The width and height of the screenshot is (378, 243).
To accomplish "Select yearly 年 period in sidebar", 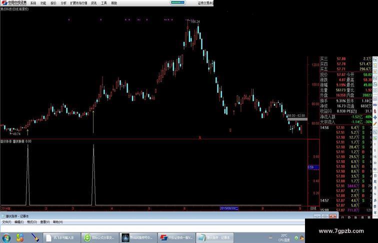I will pyautogui.click(x=375, y=212).
